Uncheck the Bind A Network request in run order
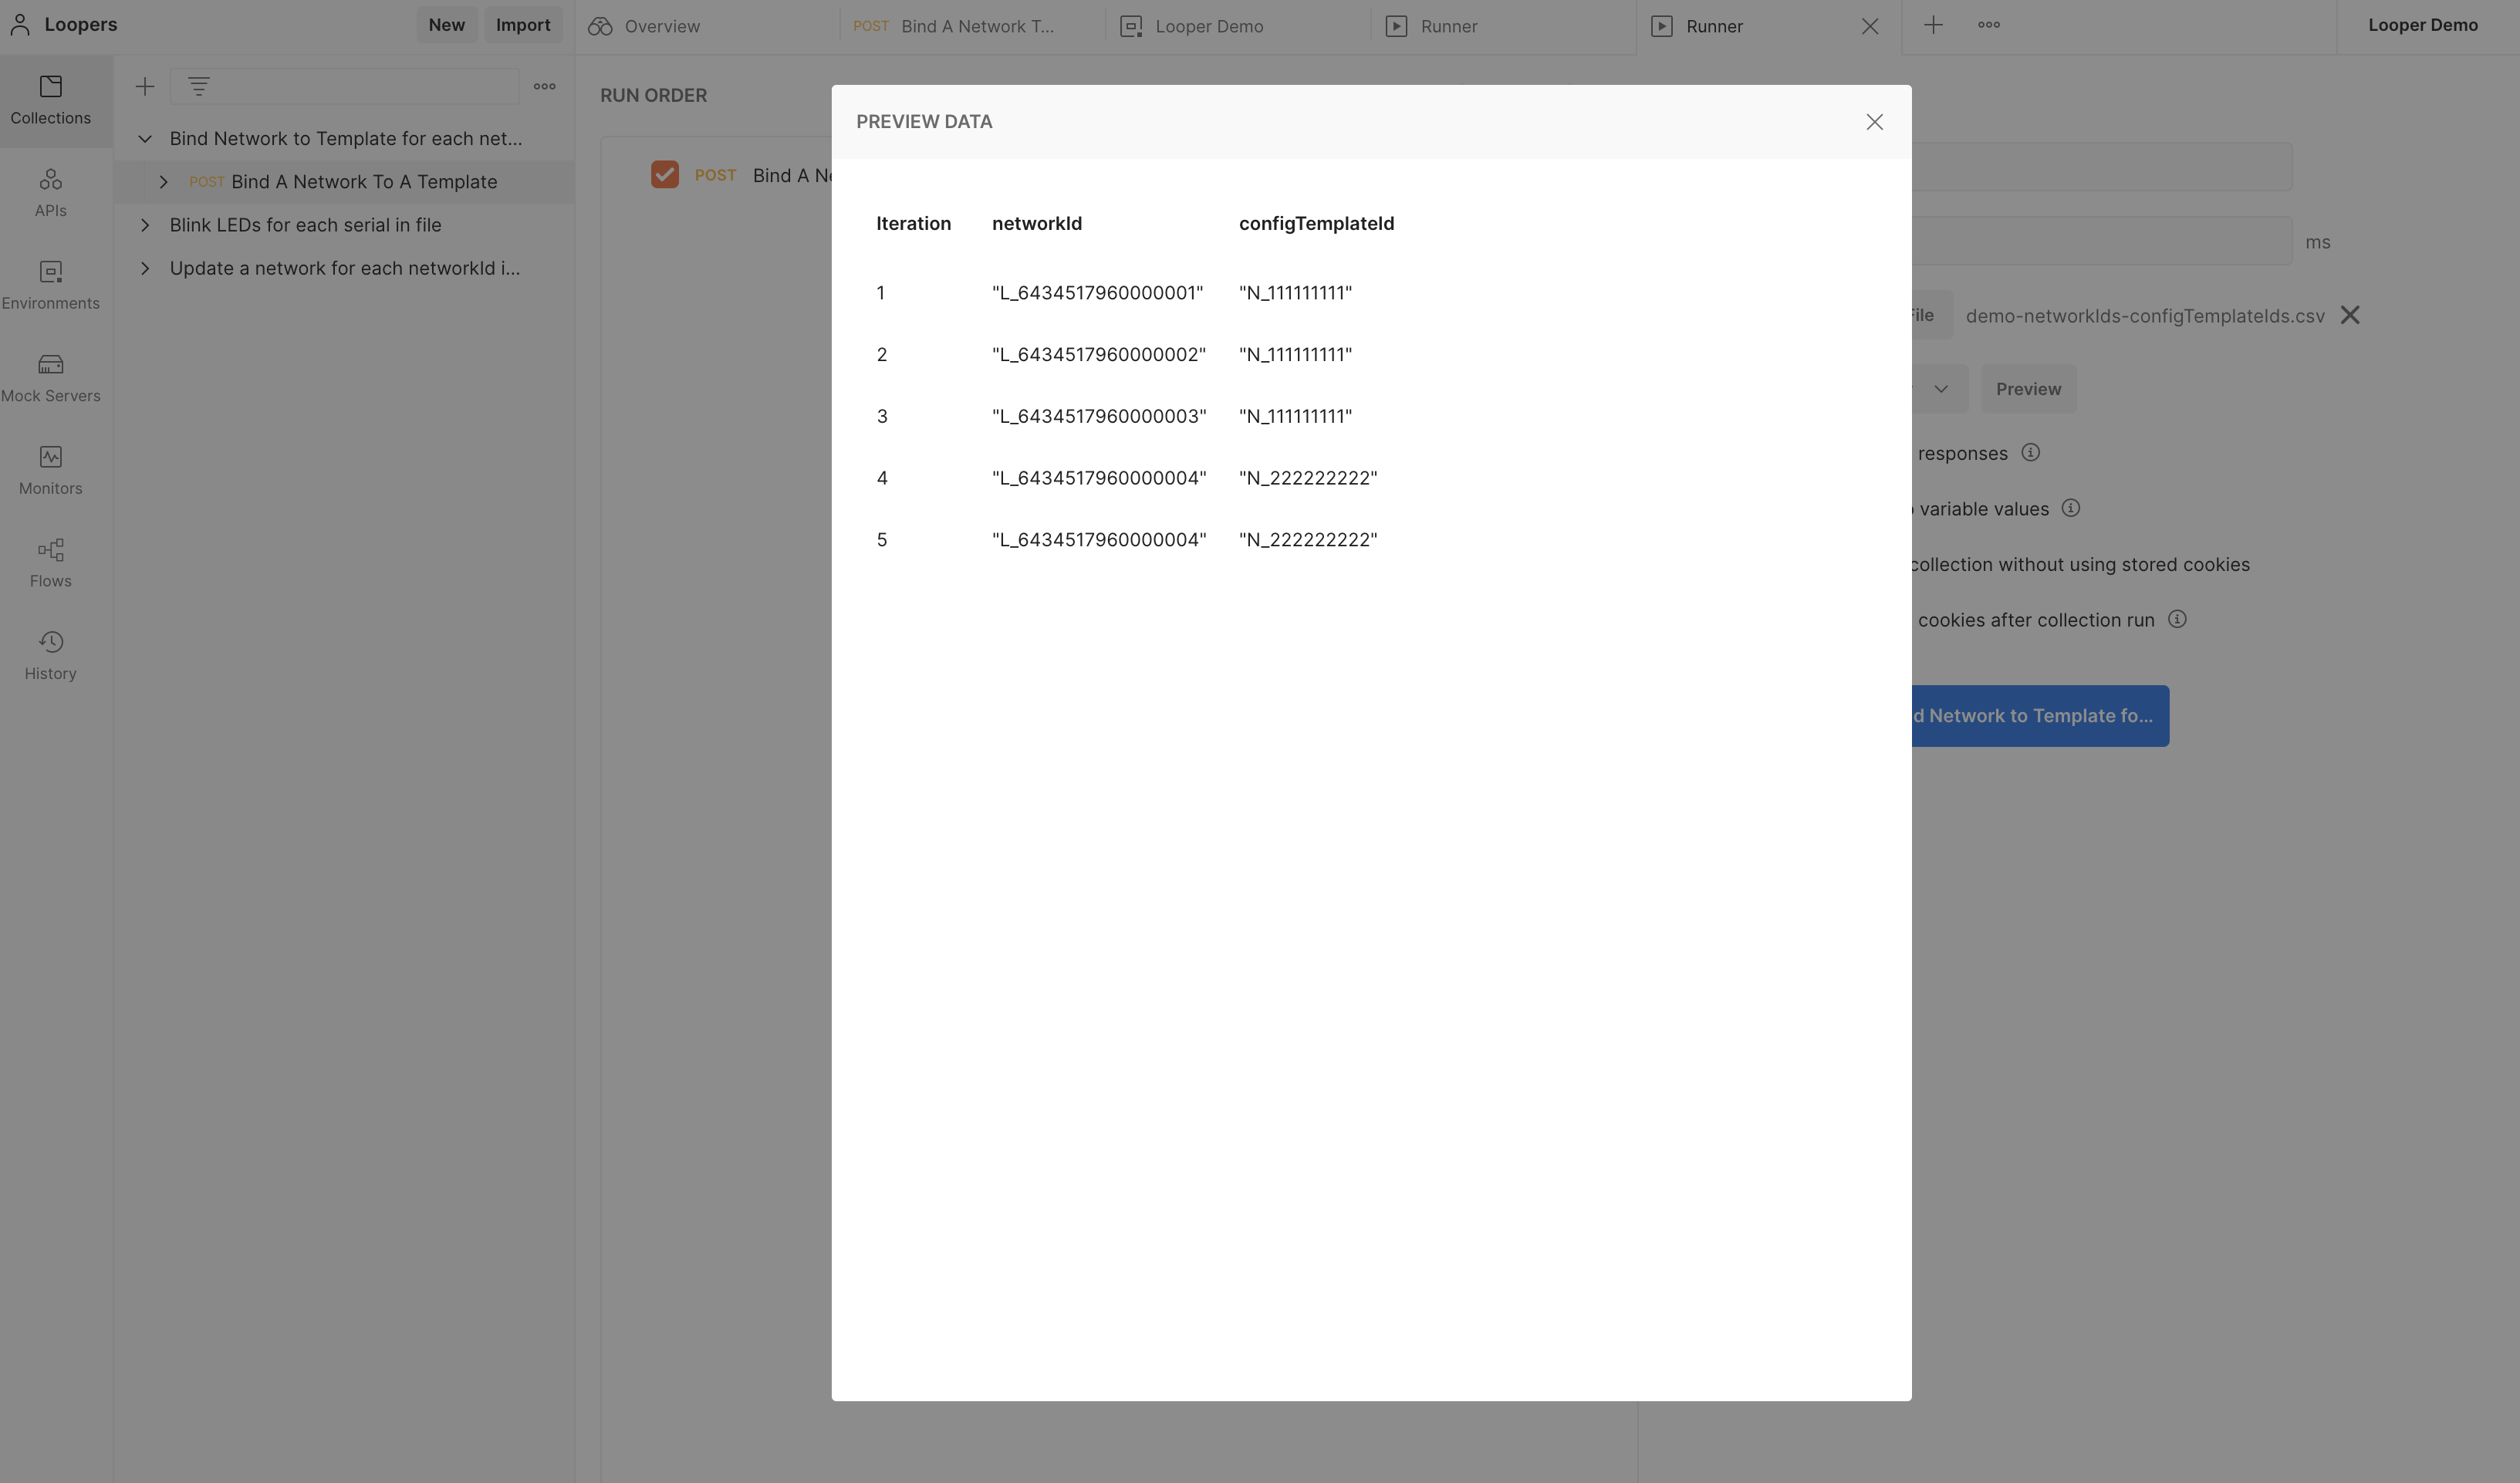This screenshot has height=1483, width=2520. (x=666, y=174)
